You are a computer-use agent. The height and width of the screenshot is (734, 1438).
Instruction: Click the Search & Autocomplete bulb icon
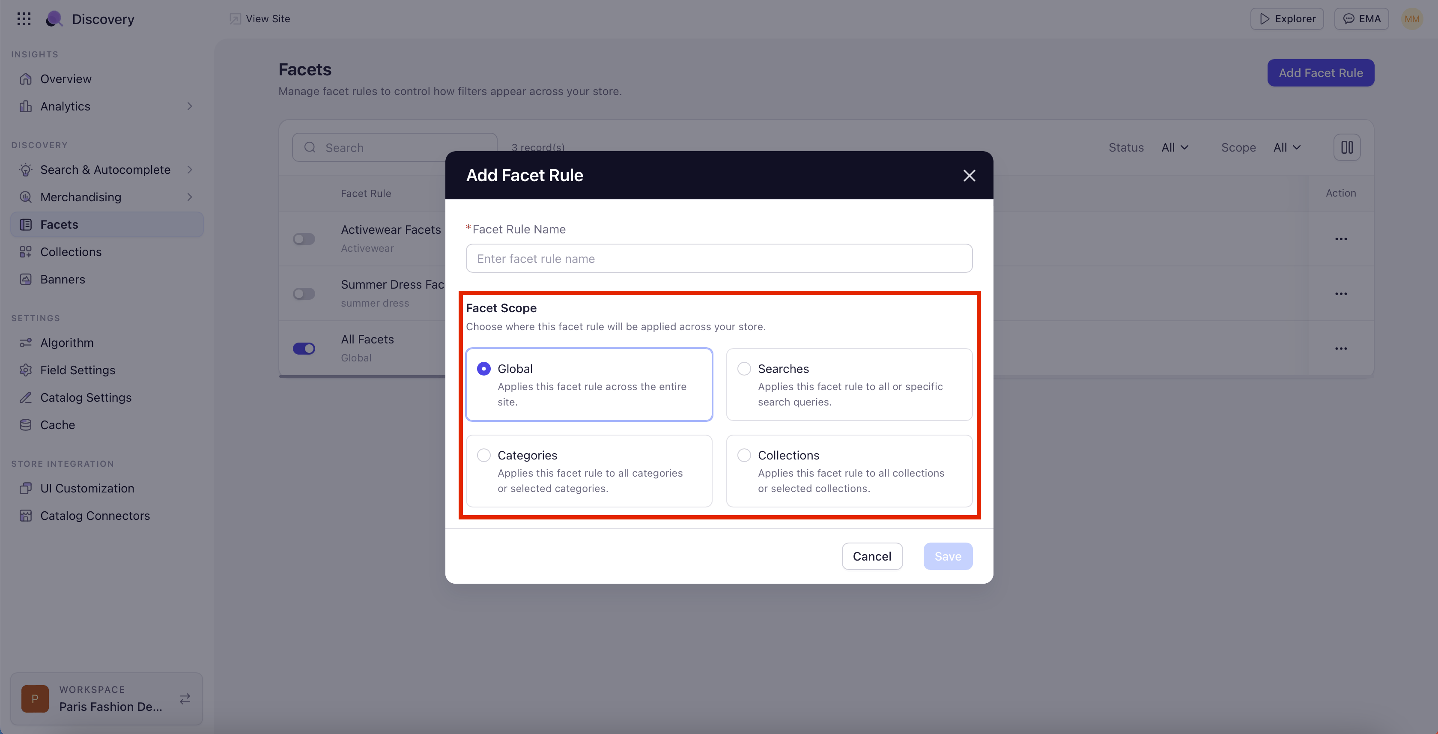(x=26, y=170)
